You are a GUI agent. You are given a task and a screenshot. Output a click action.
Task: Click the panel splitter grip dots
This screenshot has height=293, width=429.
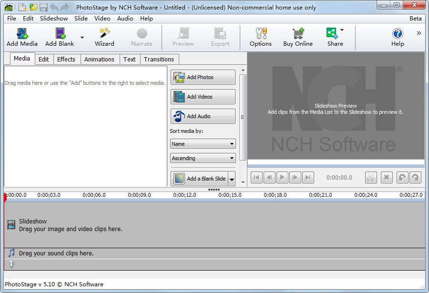click(x=214, y=190)
